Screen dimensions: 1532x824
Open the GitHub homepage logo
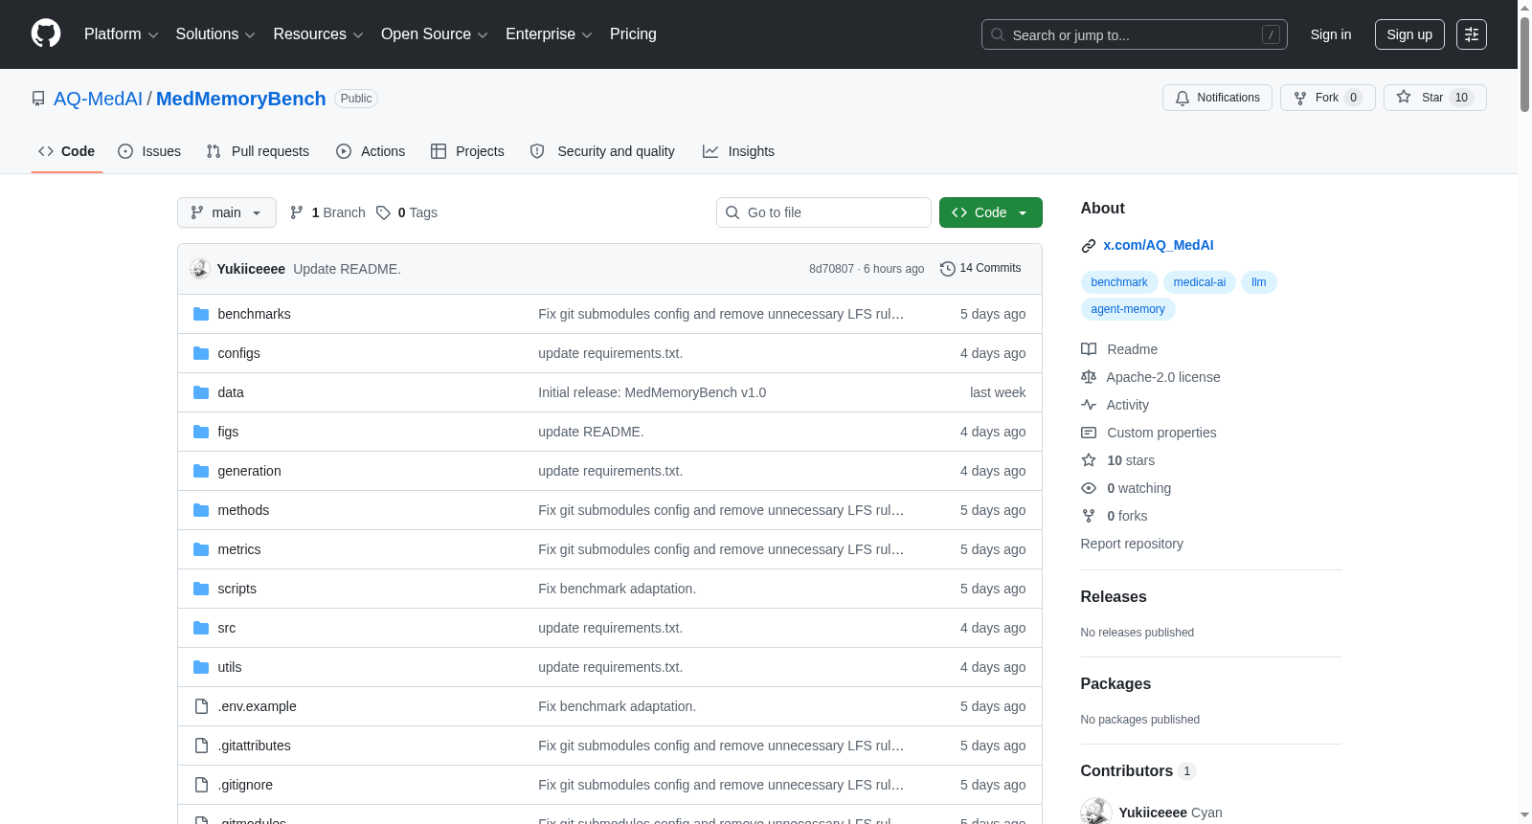[46, 33]
